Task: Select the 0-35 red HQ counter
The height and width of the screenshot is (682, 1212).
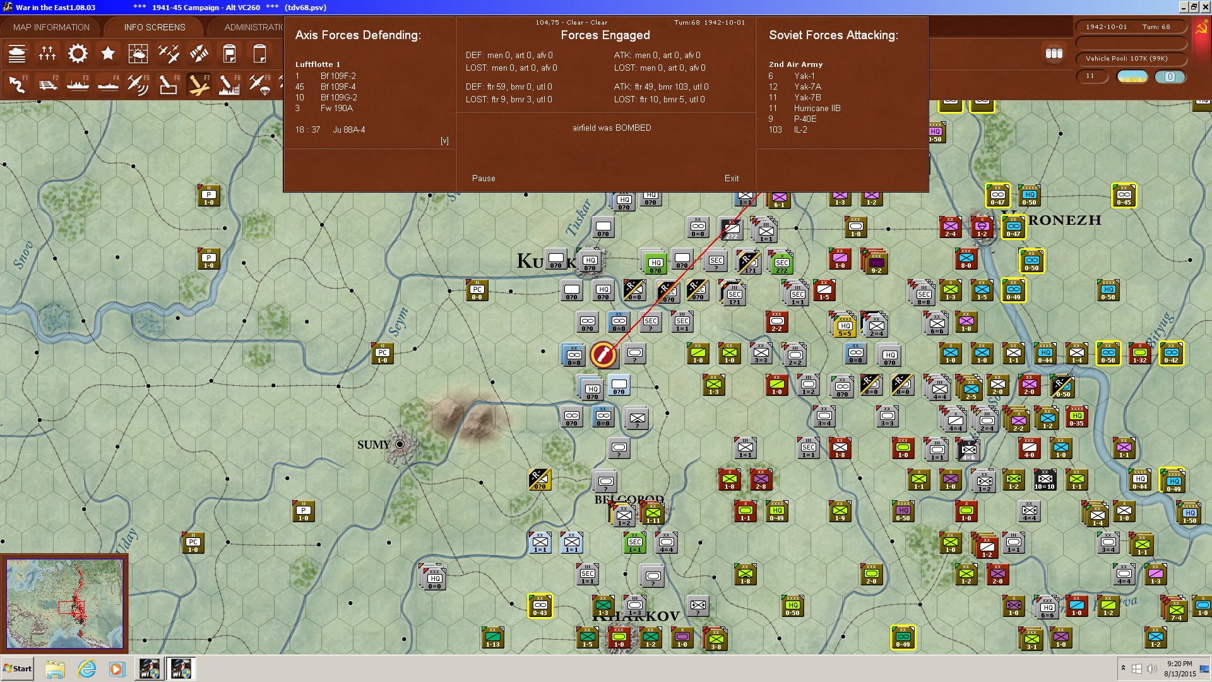Action: tap(1076, 417)
